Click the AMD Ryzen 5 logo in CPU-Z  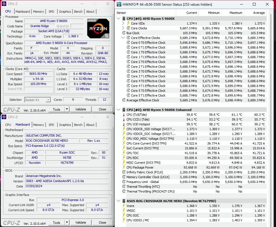click(x=98, y=29)
